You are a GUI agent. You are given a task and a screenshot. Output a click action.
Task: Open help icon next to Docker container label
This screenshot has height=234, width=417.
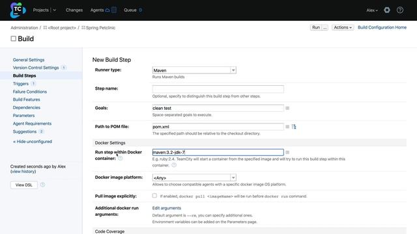pyautogui.click(x=120, y=158)
